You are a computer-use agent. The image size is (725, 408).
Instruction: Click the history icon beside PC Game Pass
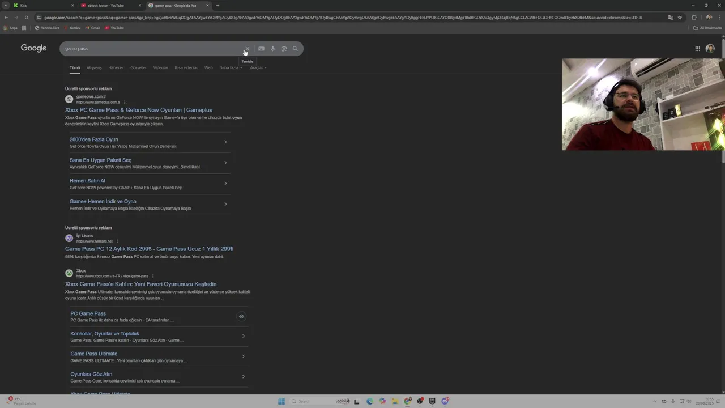[241, 317]
